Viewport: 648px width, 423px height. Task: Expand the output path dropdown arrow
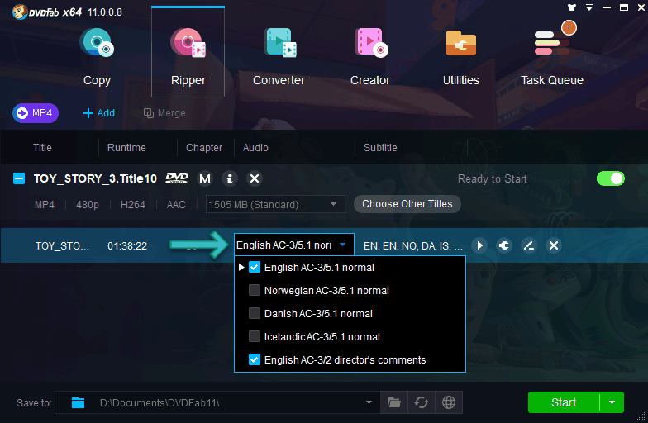369,402
